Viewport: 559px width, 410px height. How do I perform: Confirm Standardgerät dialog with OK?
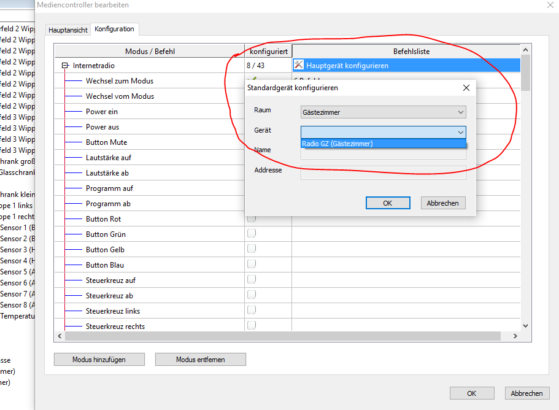(x=388, y=203)
